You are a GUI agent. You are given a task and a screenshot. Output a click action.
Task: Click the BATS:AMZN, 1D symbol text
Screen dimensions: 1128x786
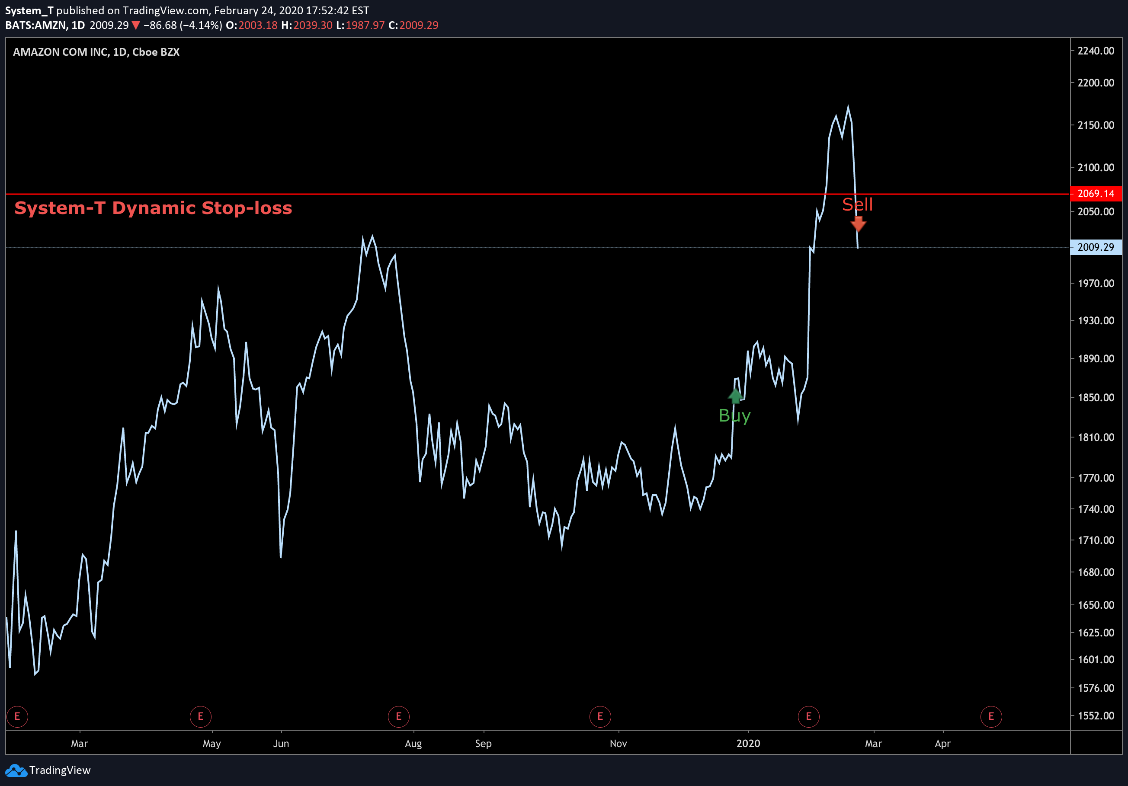[x=45, y=25]
